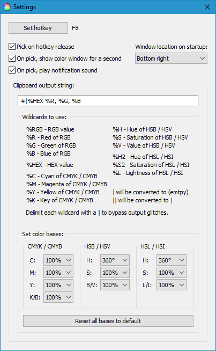This screenshot has width=216, height=351.
Task: Expand the K/B base dropdown
Action: click(58, 297)
